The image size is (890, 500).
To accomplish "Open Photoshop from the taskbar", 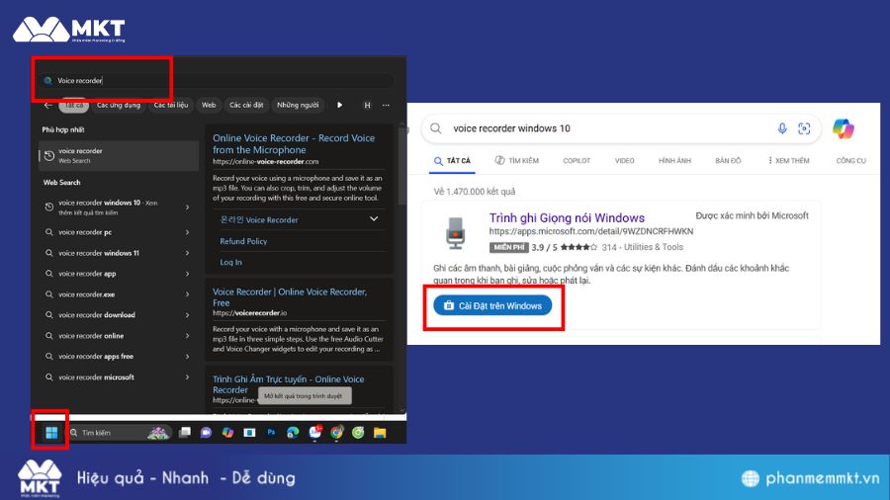I will pos(271,433).
